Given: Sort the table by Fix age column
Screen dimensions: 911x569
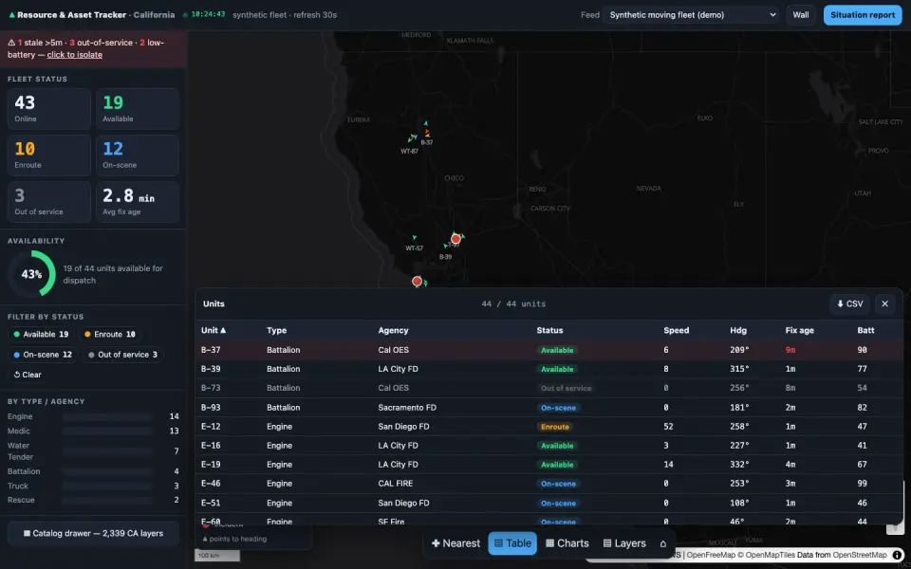Looking at the screenshot, I should pyautogui.click(x=799, y=330).
